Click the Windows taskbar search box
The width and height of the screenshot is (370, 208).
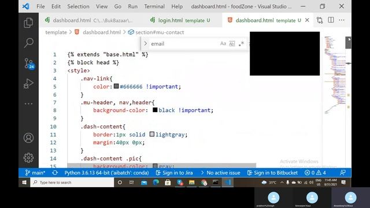[x=72, y=183]
